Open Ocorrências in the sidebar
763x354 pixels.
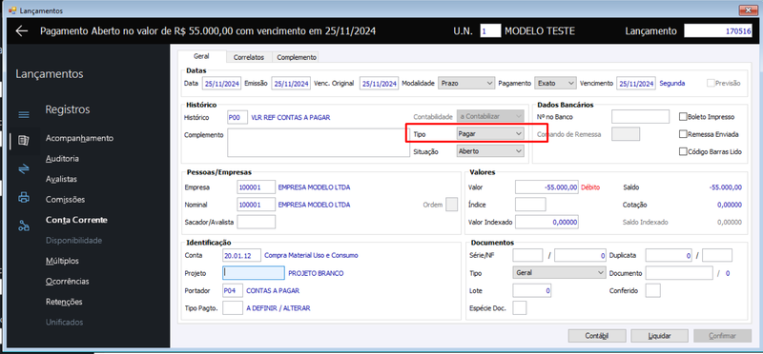coord(67,281)
